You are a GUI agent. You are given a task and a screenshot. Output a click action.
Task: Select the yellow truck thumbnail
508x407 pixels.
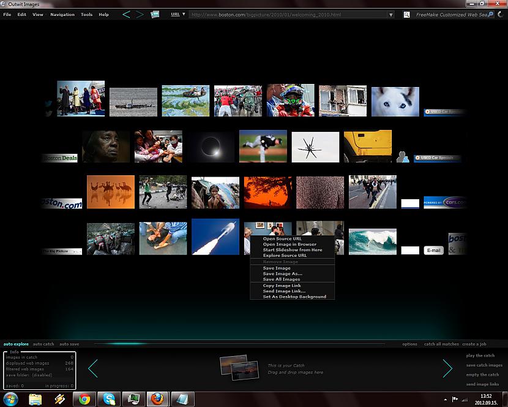(368, 146)
